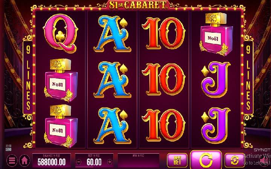Screen dimensions: 271x169
Task: Click the top perfume bottle on fourth reel
Action: point(216,34)
